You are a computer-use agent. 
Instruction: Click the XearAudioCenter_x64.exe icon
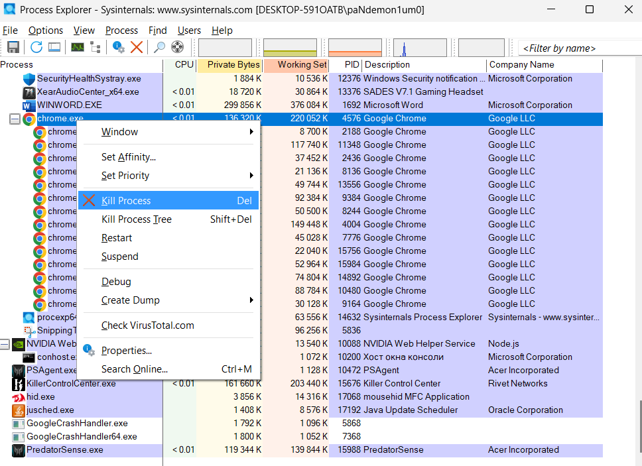click(29, 92)
